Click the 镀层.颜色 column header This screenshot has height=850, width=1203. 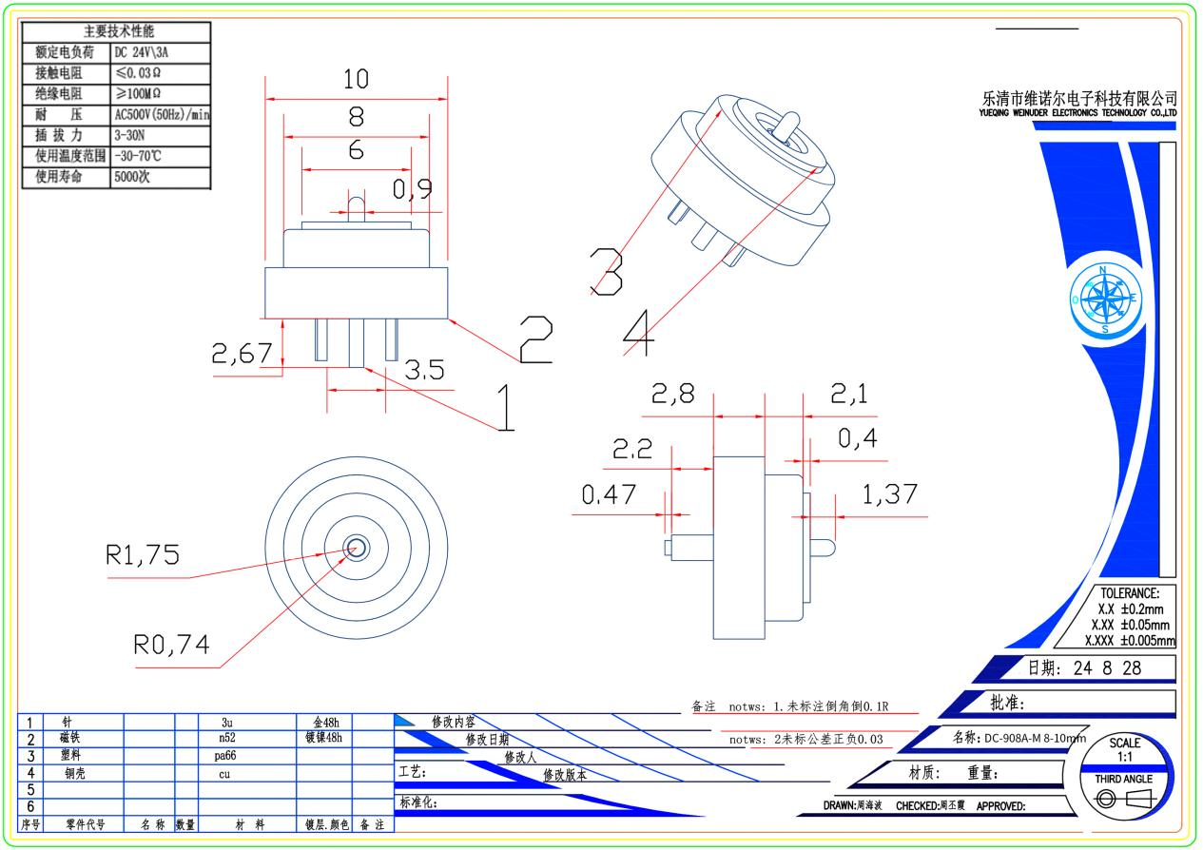[x=326, y=826]
